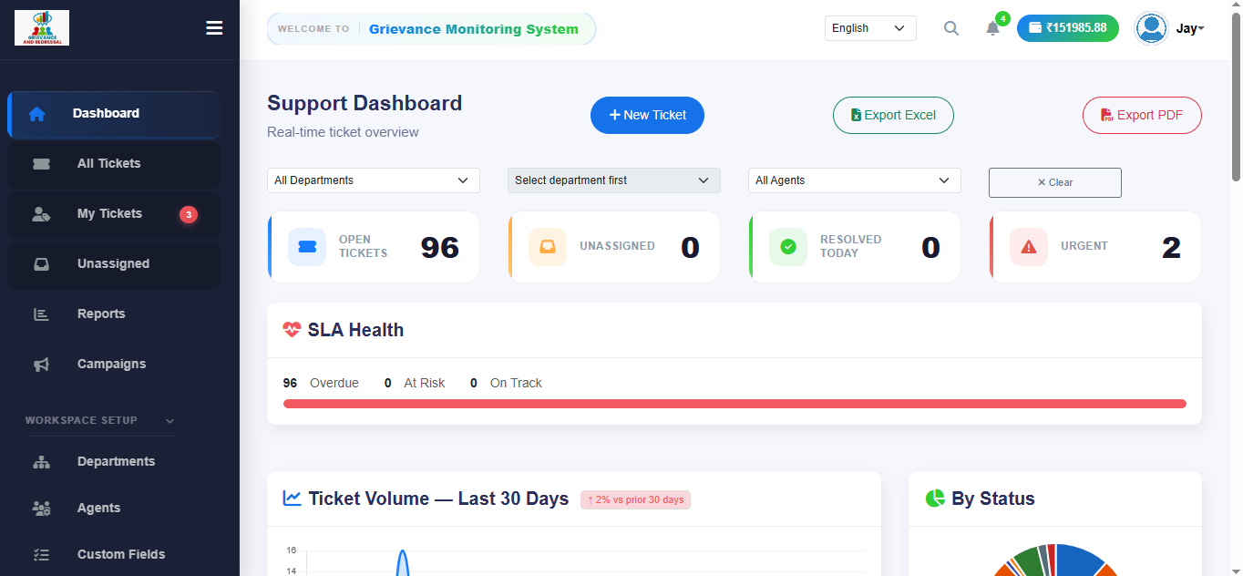
Task: Open Custom Fields menu item
Action: pyautogui.click(x=114, y=555)
